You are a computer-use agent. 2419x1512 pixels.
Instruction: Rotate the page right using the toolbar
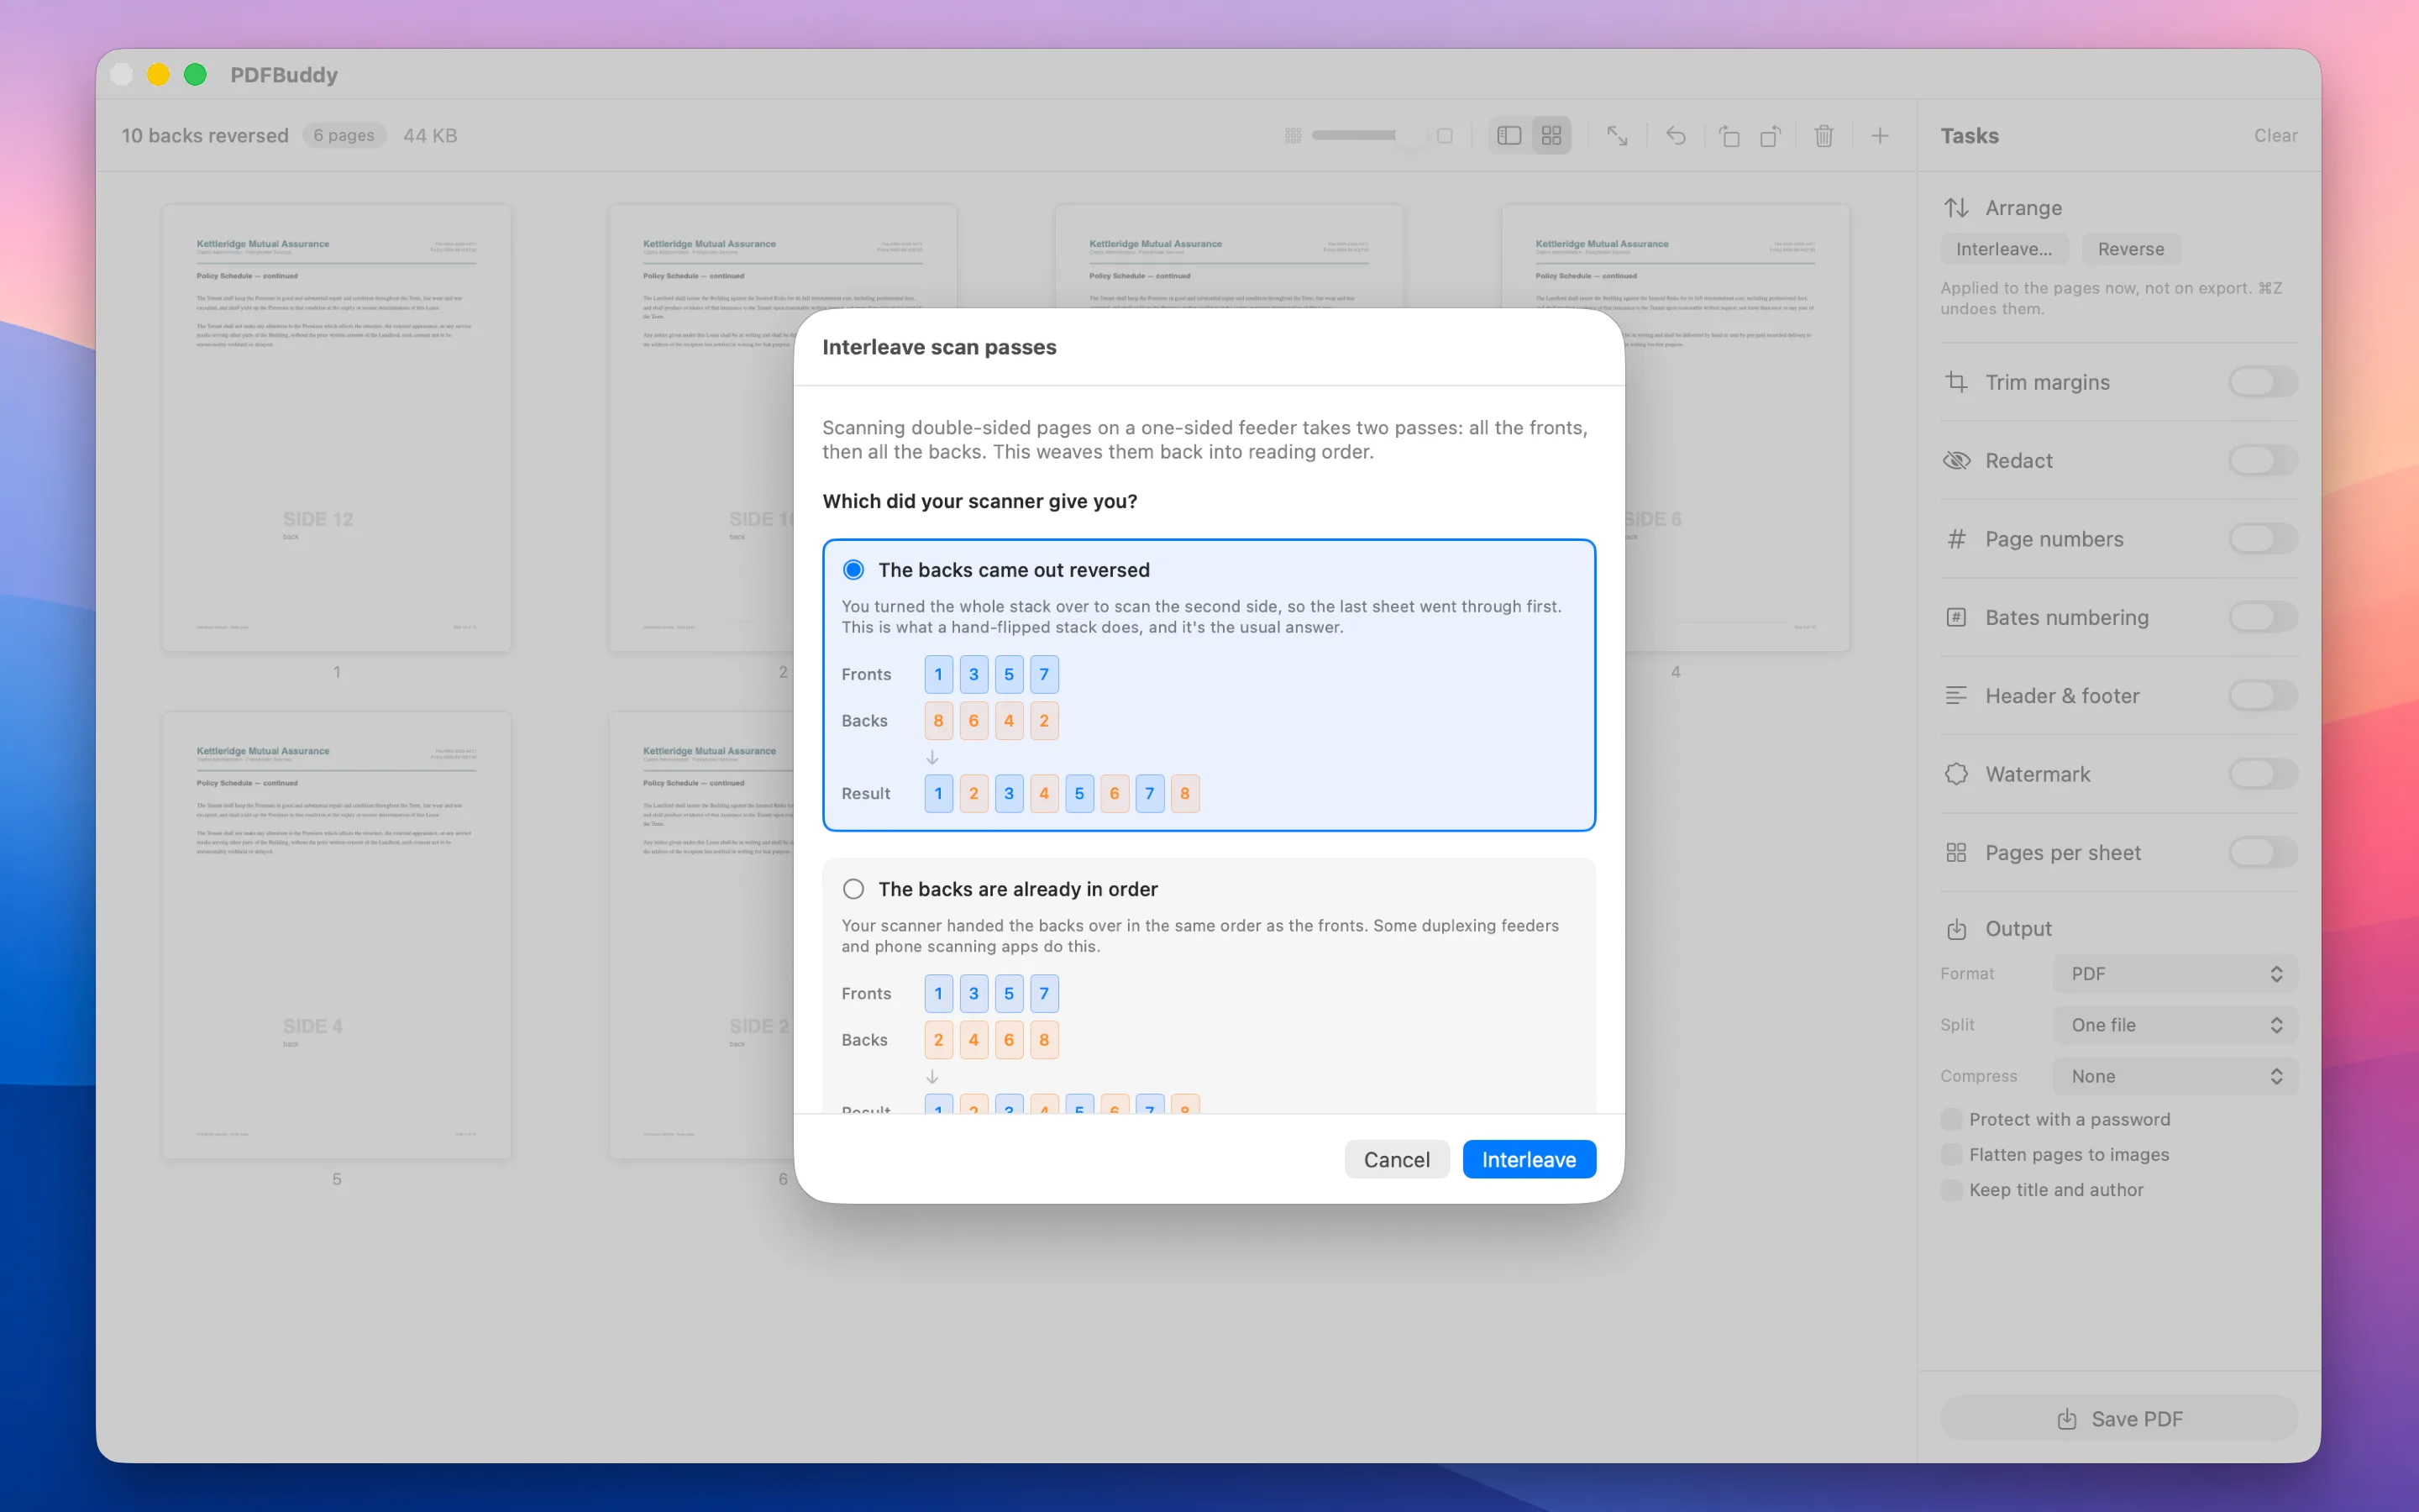pos(1771,135)
